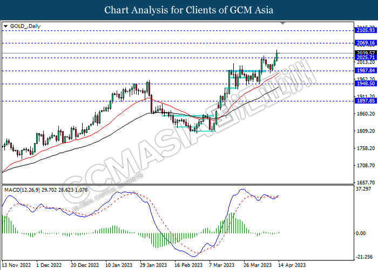Screen dimensions: 378x270
Task: Click the 26 Mar 2023 date label
Action: 258,265
